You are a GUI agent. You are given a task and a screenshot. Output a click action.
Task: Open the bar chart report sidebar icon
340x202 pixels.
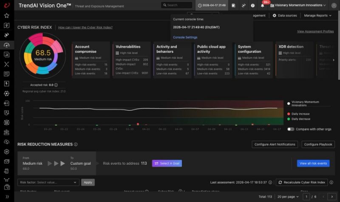pos(7,55)
